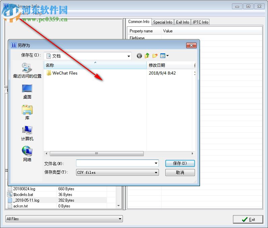This screenshot has width=268, height=228.
Task: Click the file list scroll down arrow
Action: 119,206
